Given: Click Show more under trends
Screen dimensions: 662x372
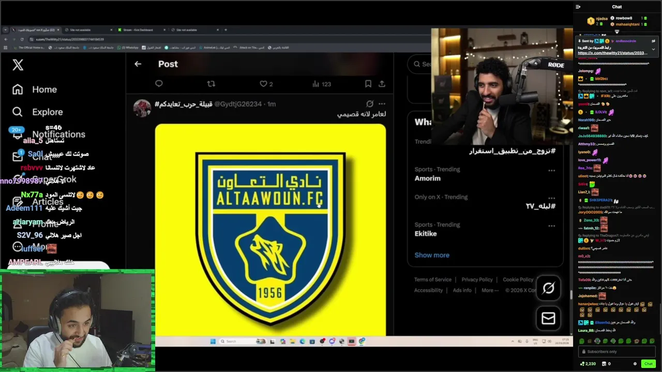Looking at the screenshot, I should pyautogui.click(x=432, y=255).
